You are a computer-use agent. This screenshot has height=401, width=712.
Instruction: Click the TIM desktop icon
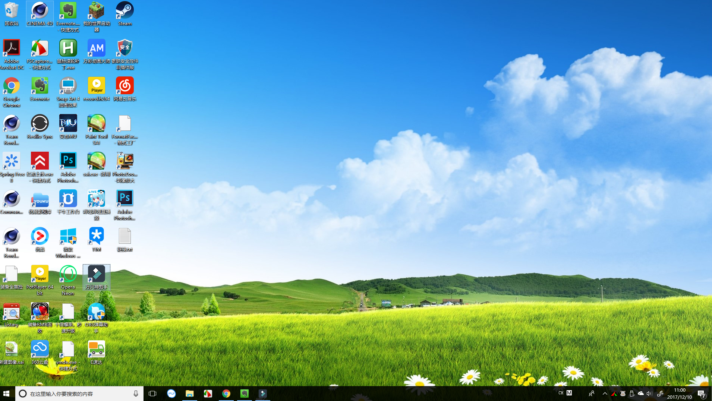coord(97,240)
